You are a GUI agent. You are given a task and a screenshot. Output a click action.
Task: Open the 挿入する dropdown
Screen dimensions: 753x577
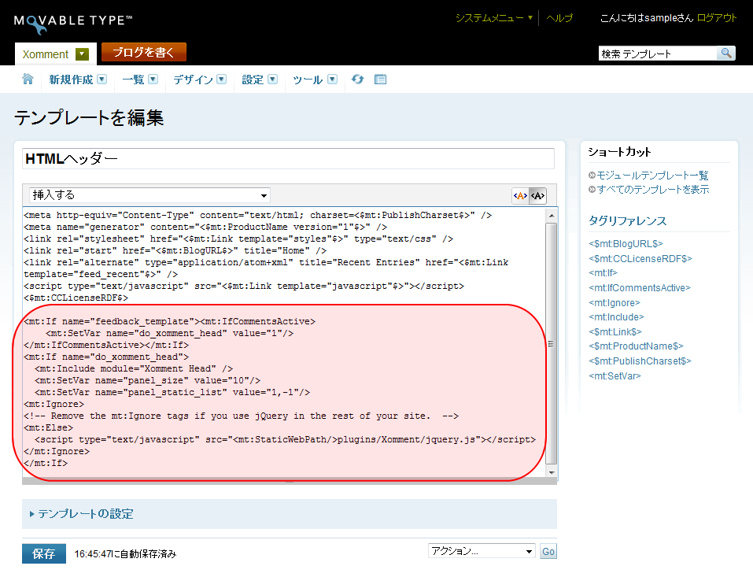pos(149,195)
